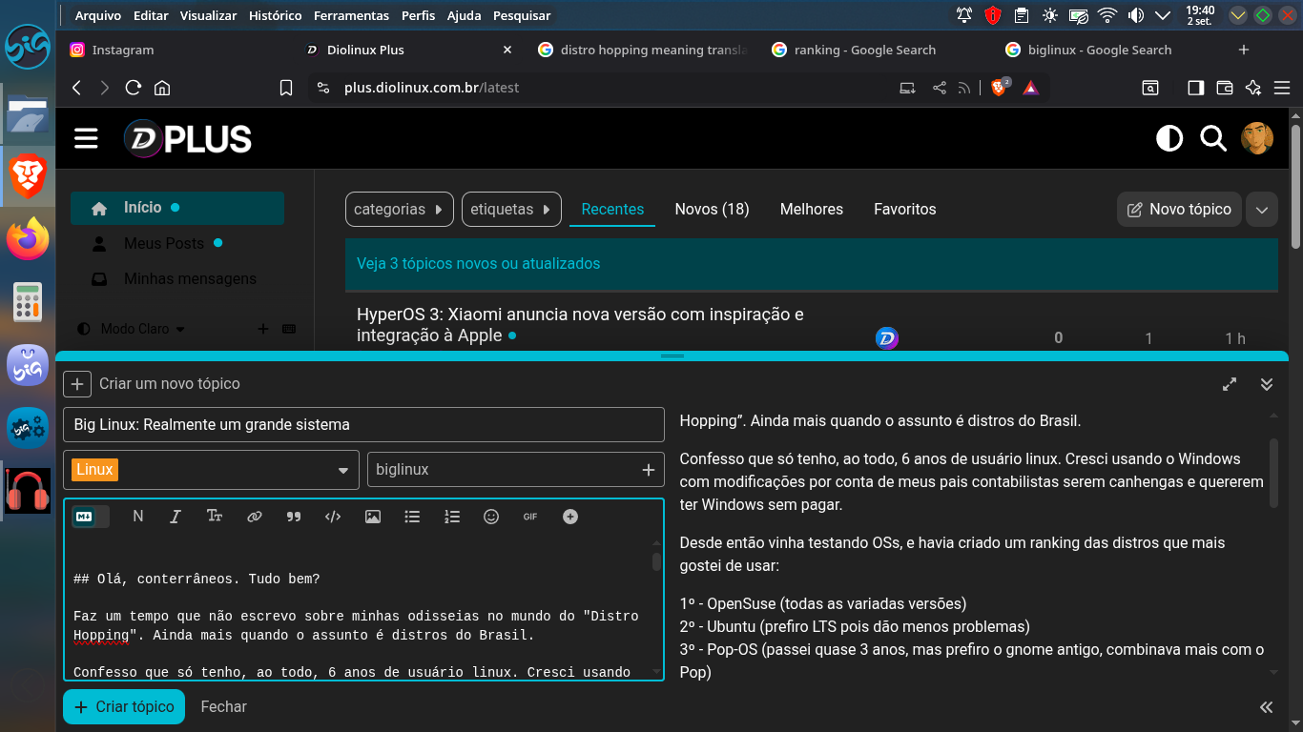Open the Brave Rewards triangle icon
The width and height of the screenshot is (1303, 732).
point(1030,88)
